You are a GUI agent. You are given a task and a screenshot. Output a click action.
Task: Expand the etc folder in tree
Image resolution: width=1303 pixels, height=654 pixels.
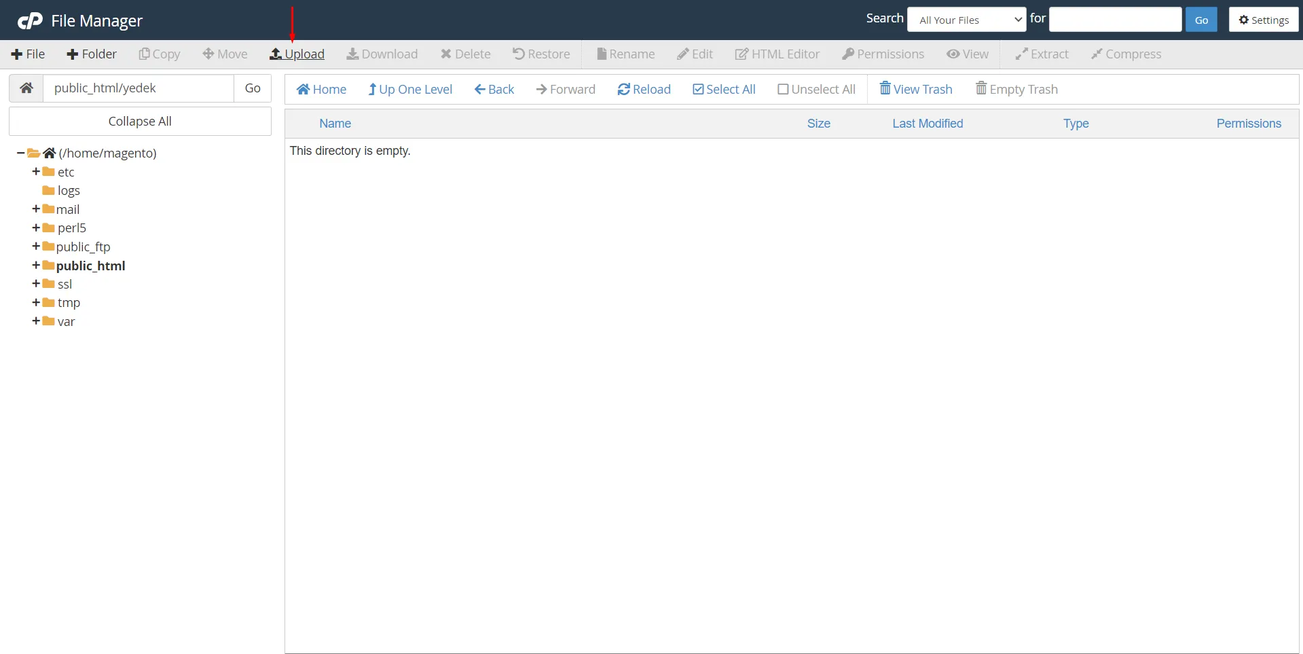point(36,172)
